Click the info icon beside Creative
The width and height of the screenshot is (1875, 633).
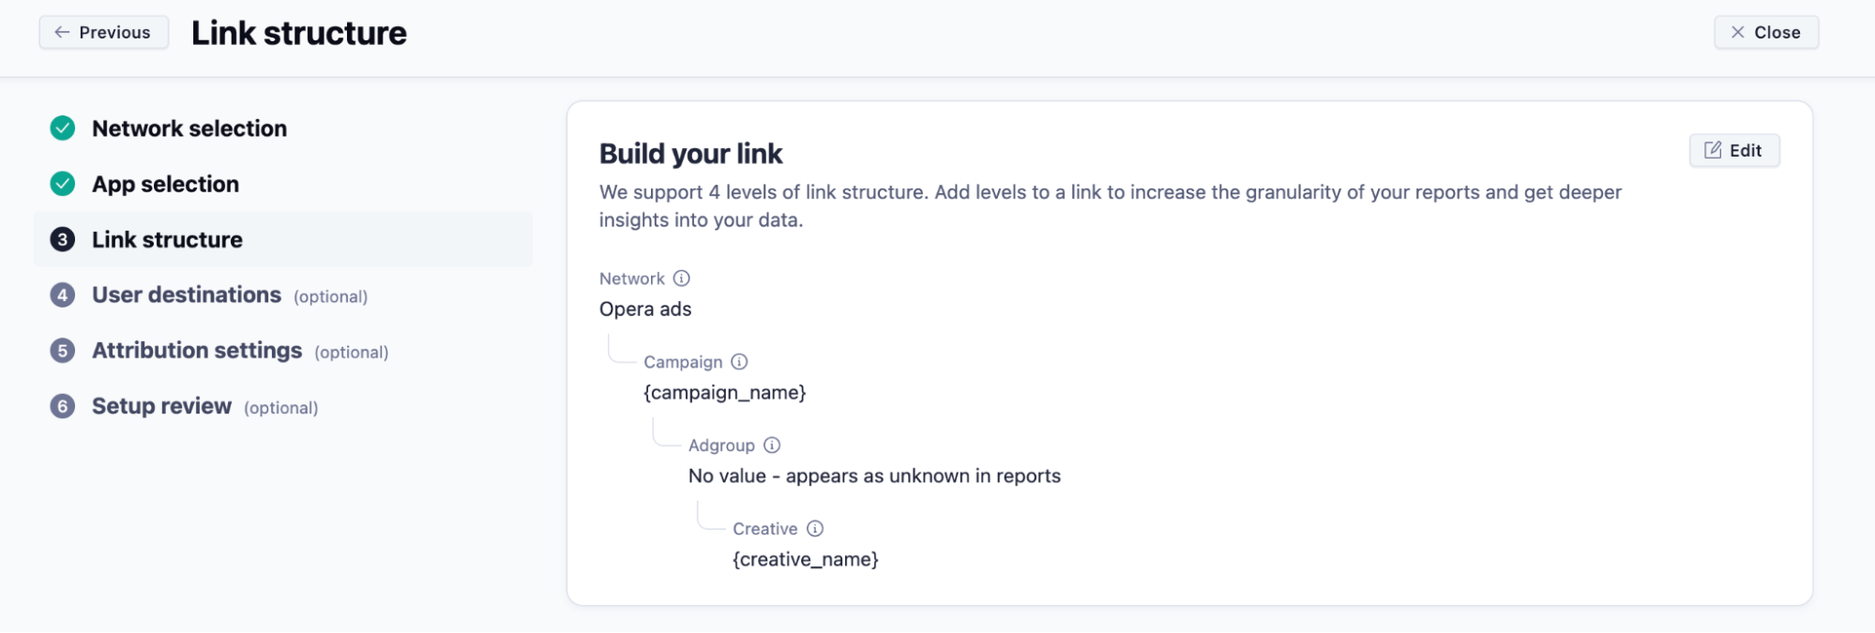(x=815, y=529)
